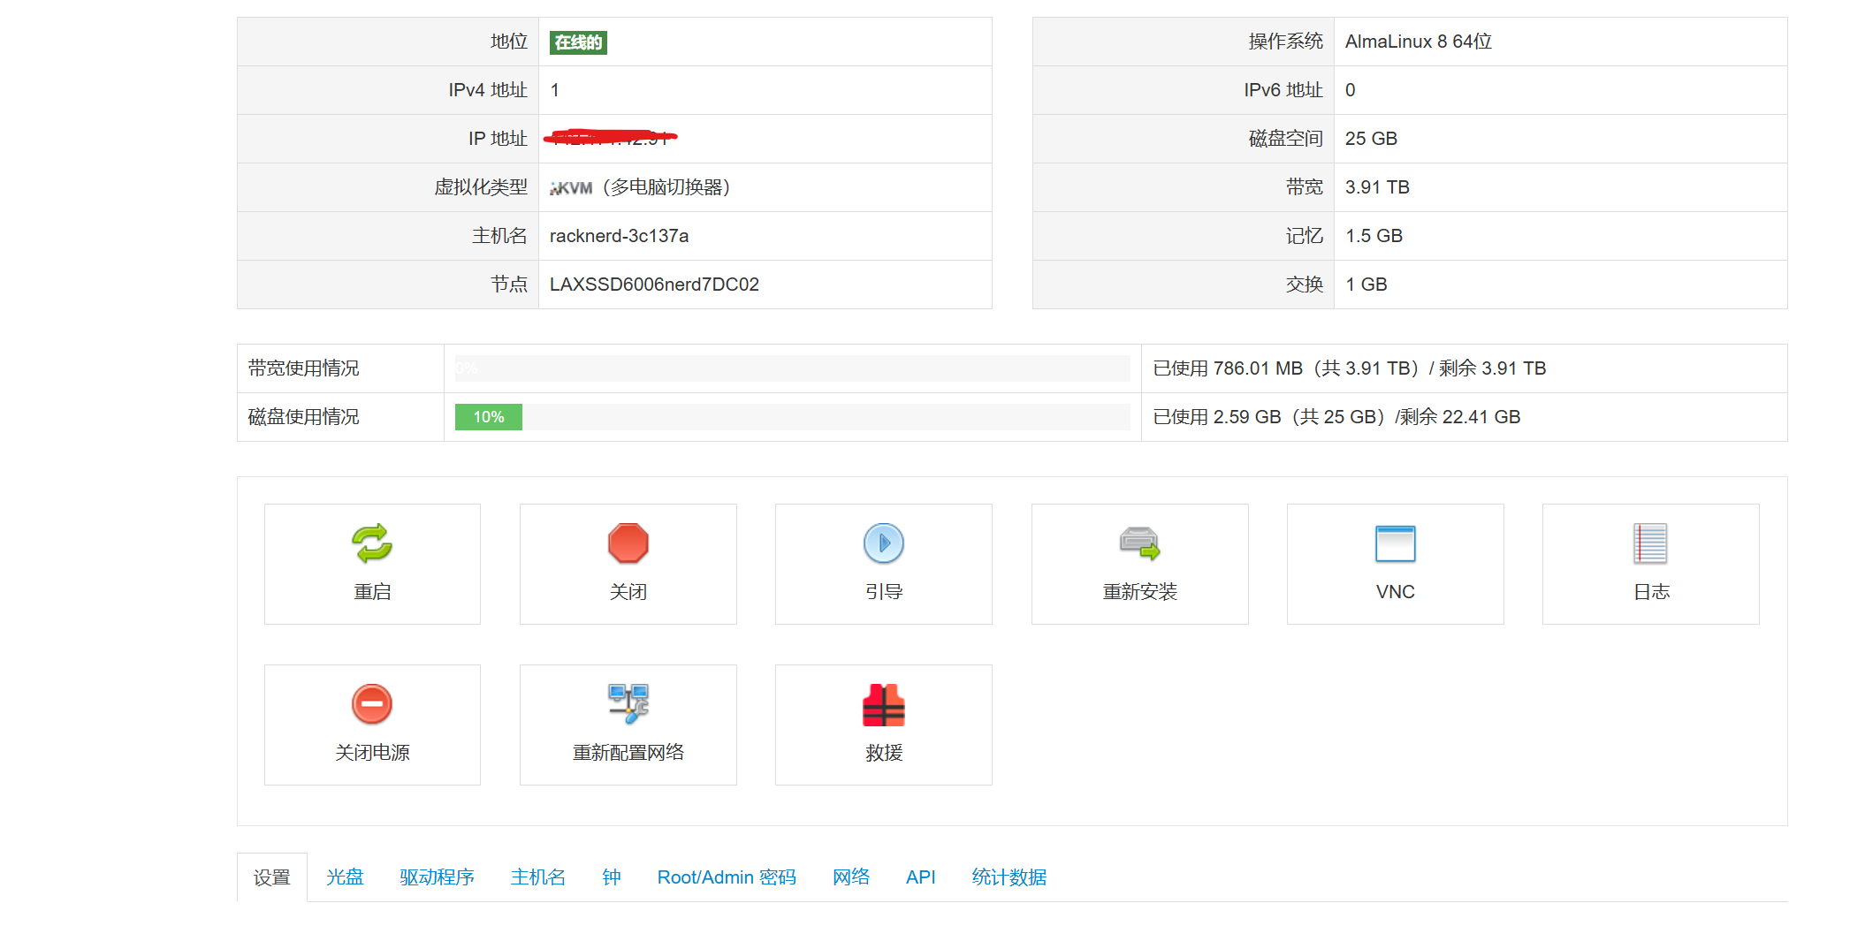Open the 重新安装 reinstall icon
The width and height of the screenshot is (1865, 926).
pos(1139,543)
